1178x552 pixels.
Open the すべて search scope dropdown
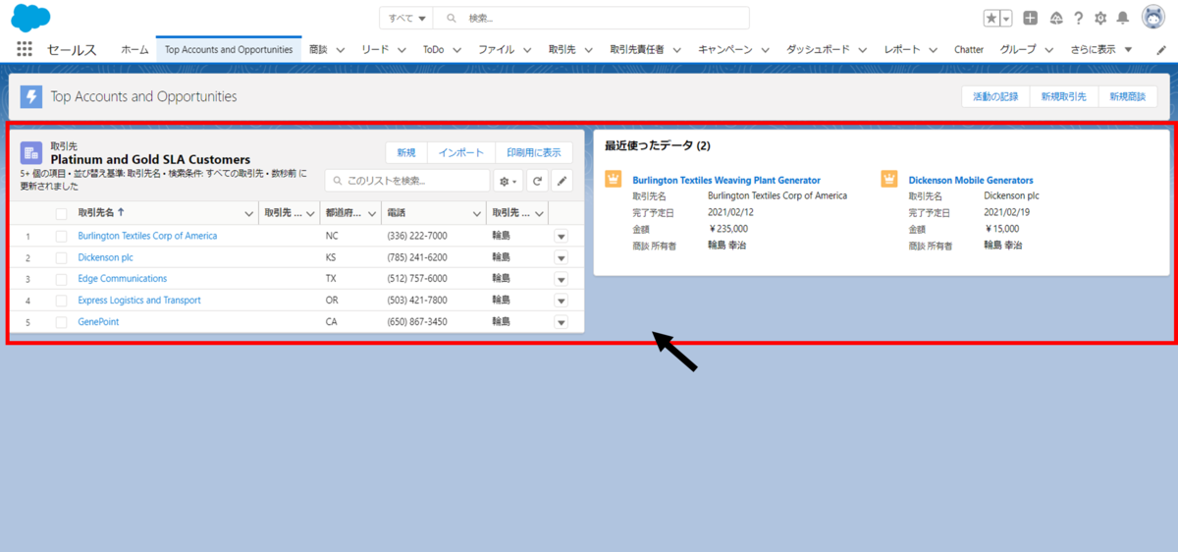point(406,18)
